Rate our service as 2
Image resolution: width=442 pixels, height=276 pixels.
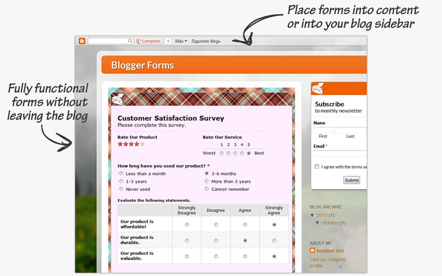pos(229,153)
